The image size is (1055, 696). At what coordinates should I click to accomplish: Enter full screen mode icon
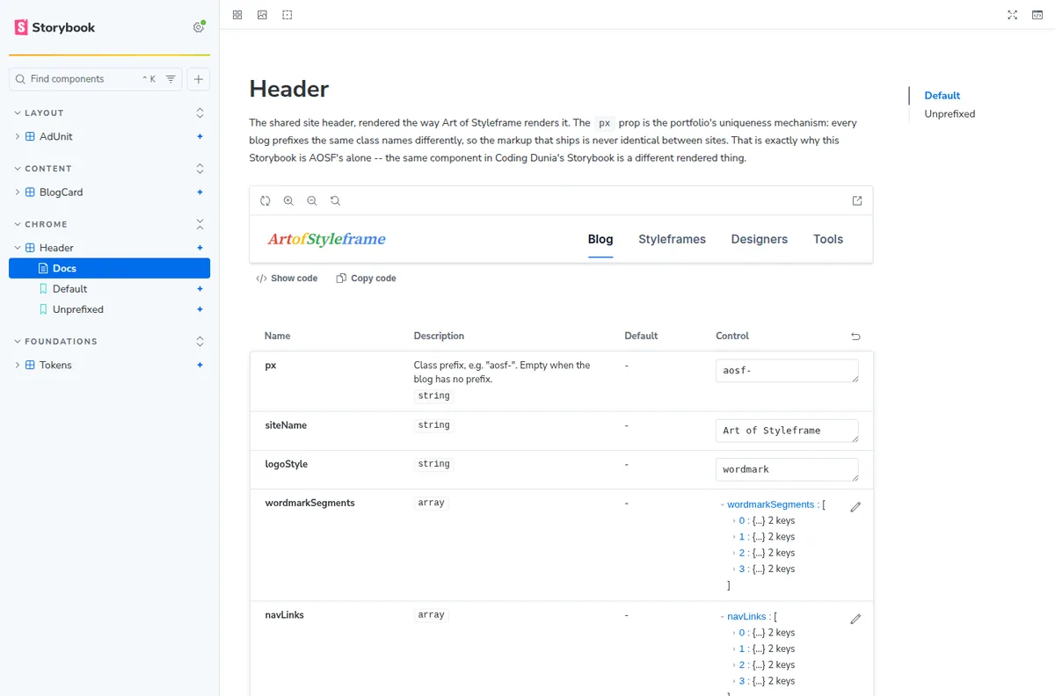point(1012,15)
